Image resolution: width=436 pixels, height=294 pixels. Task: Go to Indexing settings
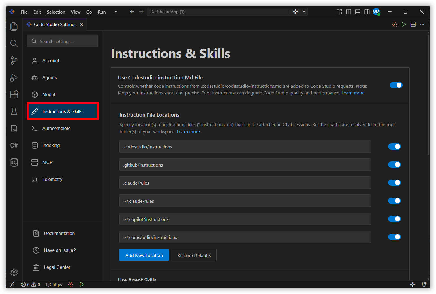tap(63, 145)
